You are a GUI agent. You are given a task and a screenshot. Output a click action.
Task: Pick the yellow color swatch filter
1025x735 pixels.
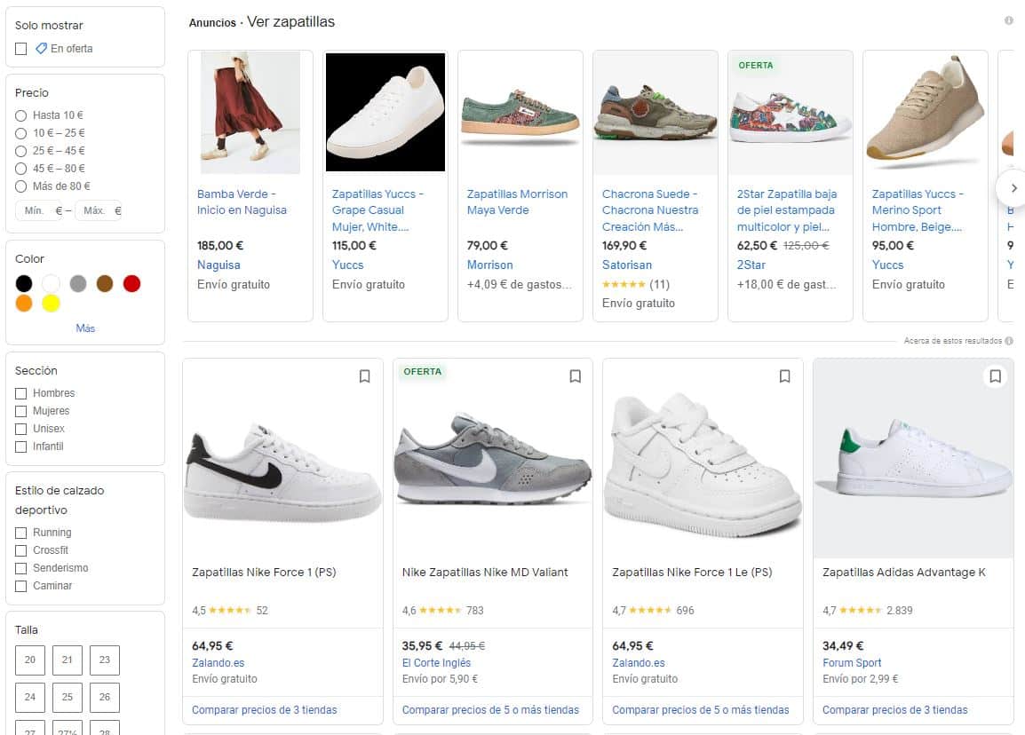[51, 303]
